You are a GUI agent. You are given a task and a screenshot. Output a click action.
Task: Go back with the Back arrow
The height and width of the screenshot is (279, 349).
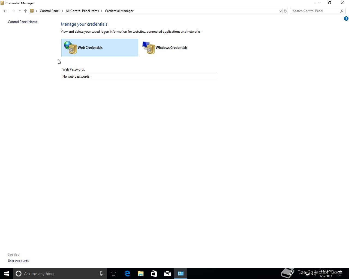click(5, 11)
